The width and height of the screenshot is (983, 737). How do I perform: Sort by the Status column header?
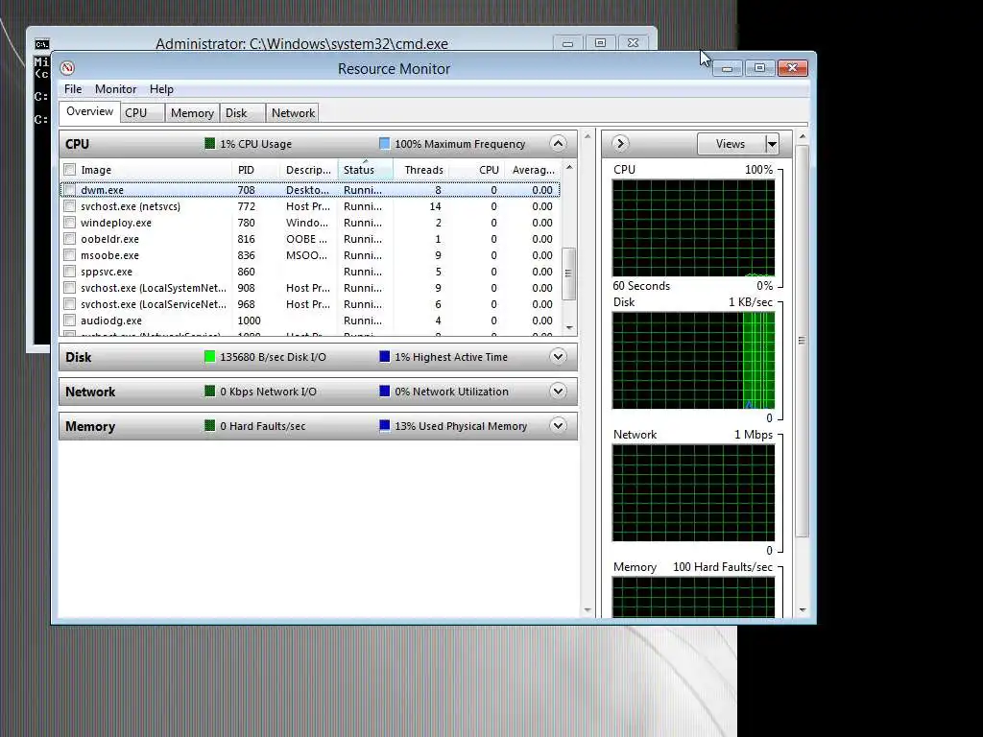coord(366,170)
